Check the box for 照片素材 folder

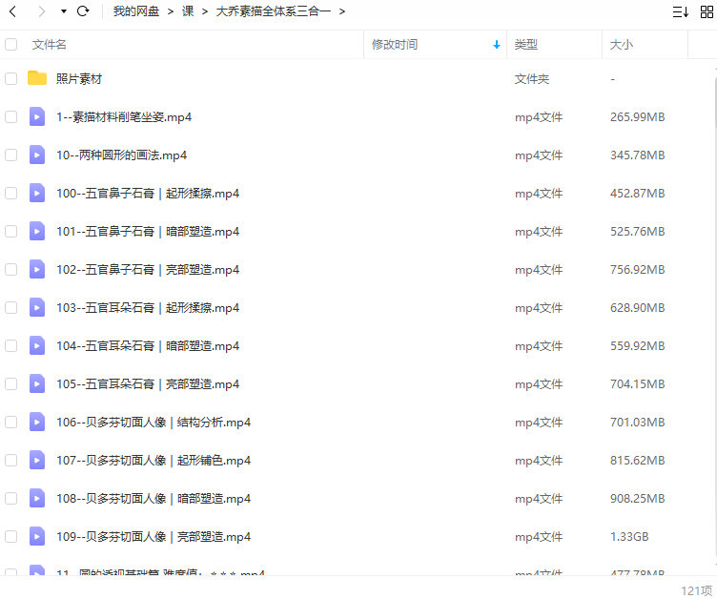(x=11, y=78)
